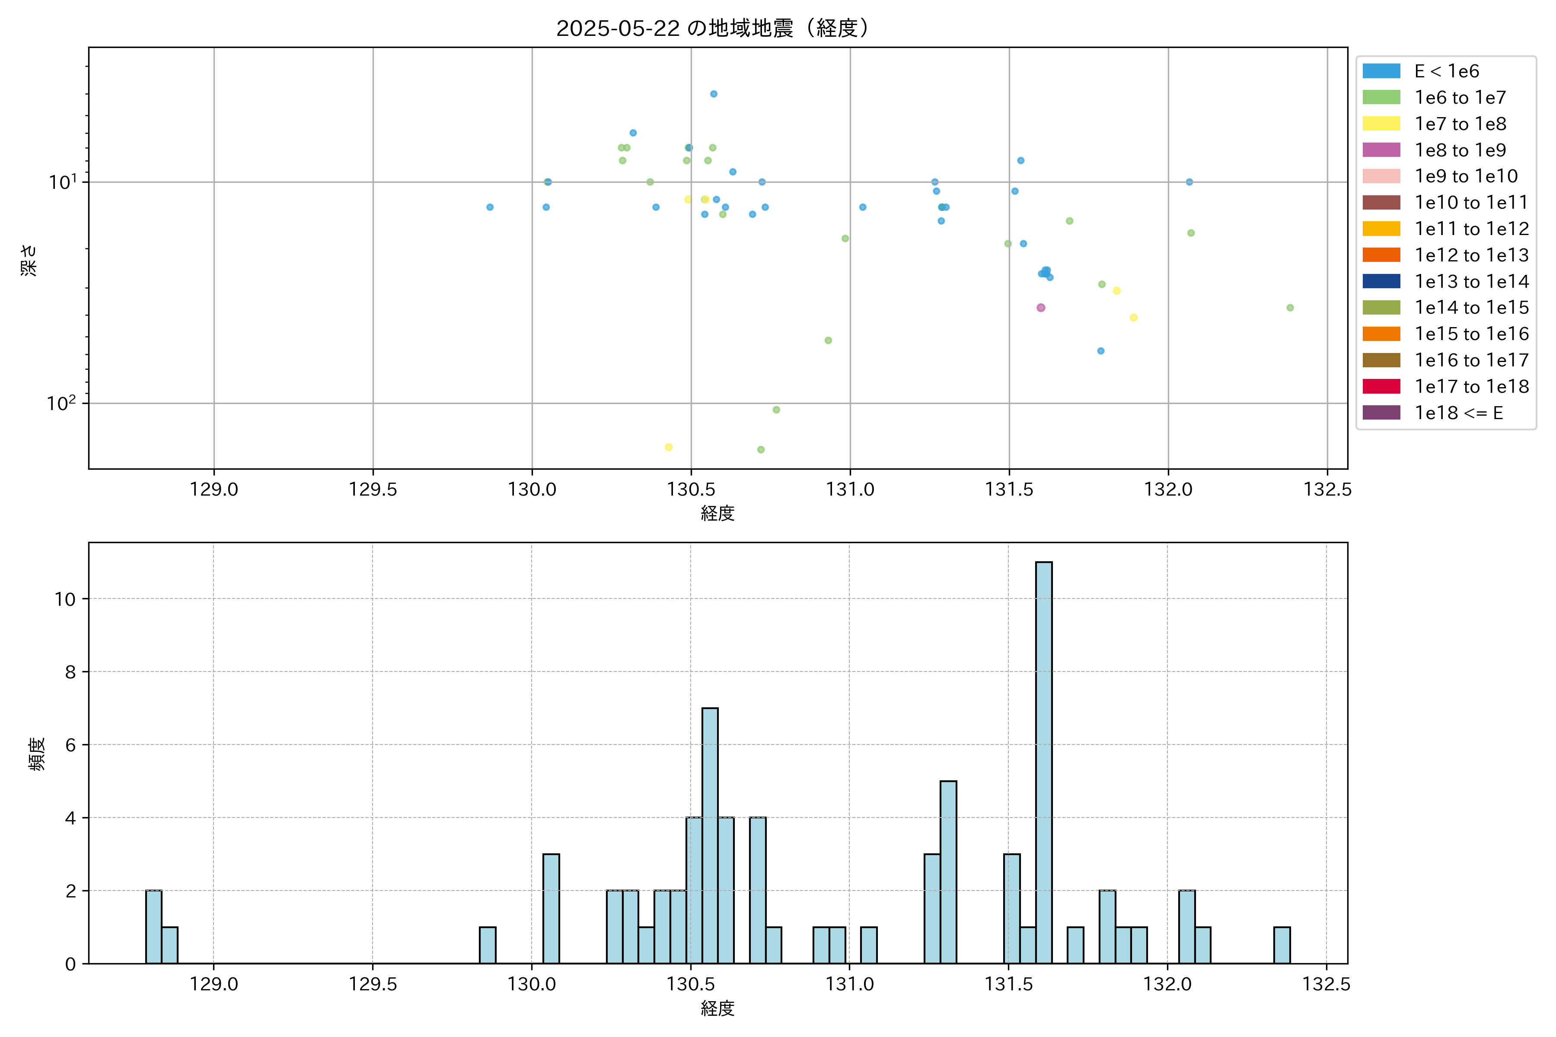
Task: Click the blue E < 1e6 legend swatch
Action: (1381, 71)
